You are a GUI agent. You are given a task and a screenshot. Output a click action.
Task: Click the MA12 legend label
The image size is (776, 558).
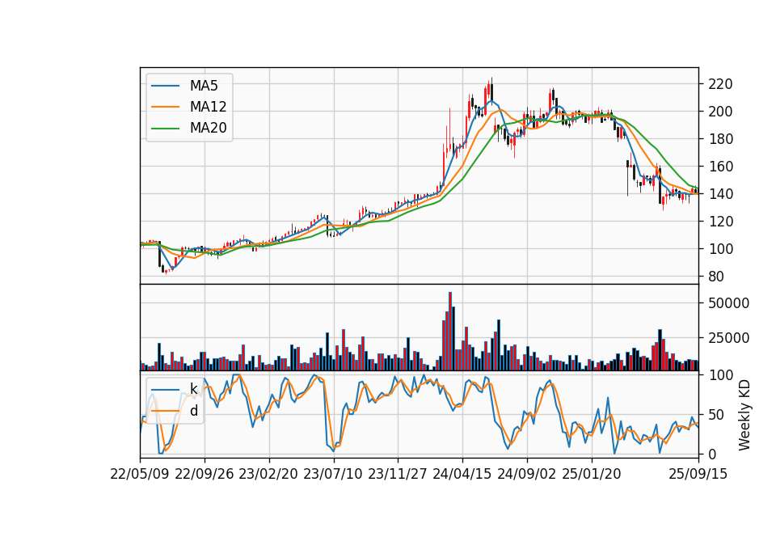tap(208, 107)
